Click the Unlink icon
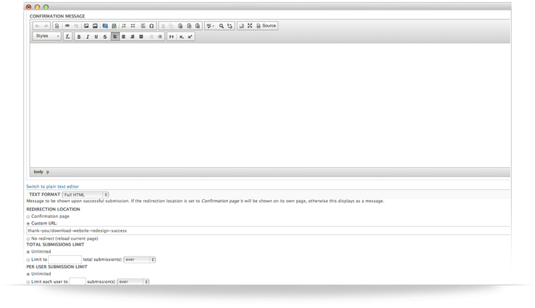 coord(76,26)
